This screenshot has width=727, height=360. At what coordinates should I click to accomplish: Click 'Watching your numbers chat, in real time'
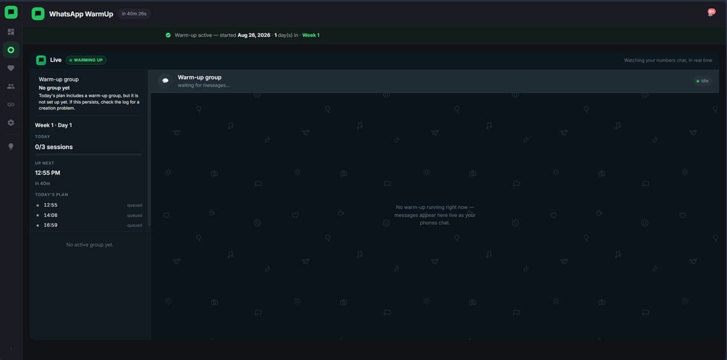click(x=668, y=60)
